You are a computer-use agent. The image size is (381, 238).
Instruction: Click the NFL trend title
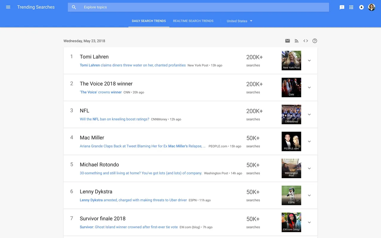[x=85, y=111]
